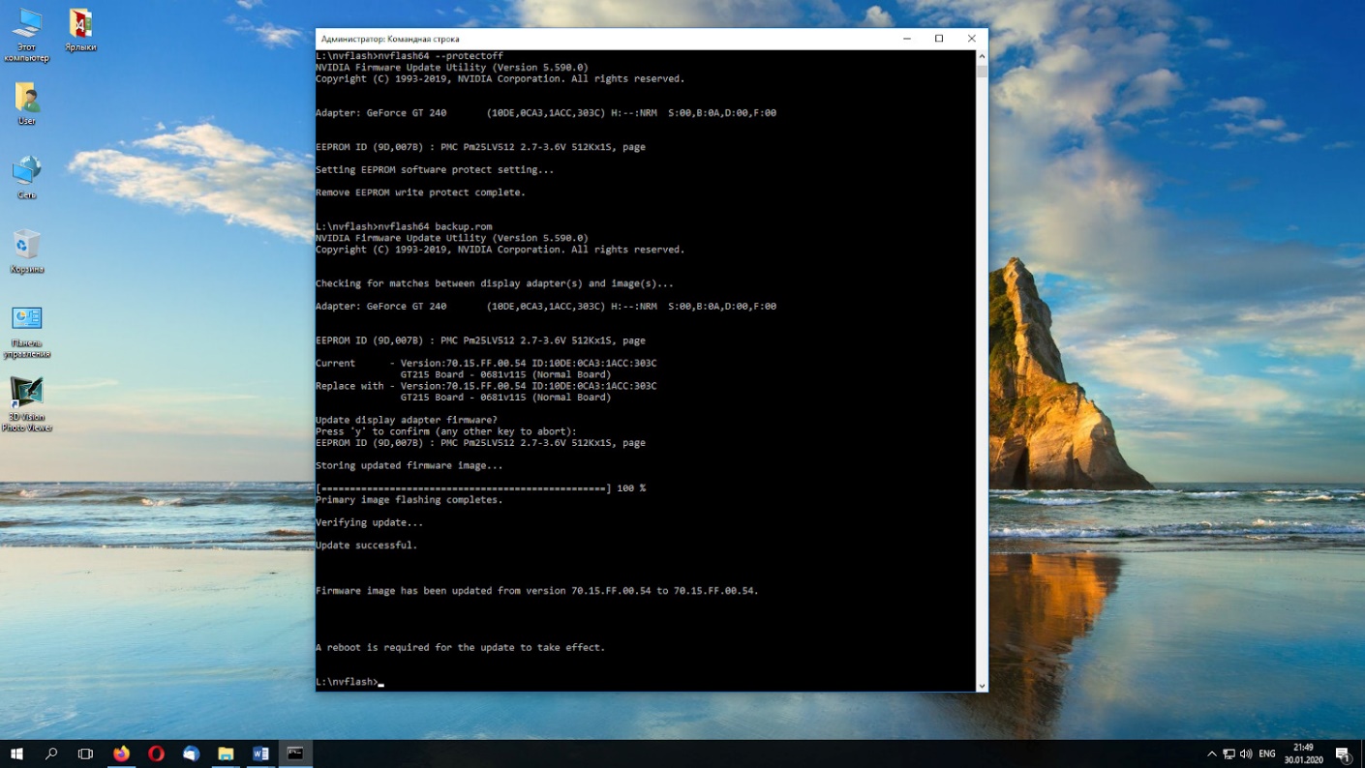This screenshot has width=1365, height=768.
Task: Open the notification Action Center
Action: pyautogui.click(x=1343, y=753)
